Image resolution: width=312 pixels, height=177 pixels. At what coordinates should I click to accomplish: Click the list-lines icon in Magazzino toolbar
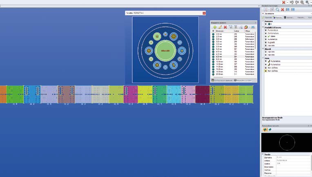click(x=236, y=27)
